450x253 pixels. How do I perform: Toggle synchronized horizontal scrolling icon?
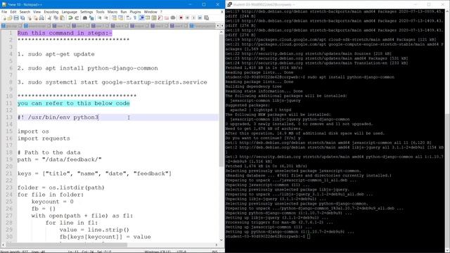pyautogui.click(x=120, y=18)
